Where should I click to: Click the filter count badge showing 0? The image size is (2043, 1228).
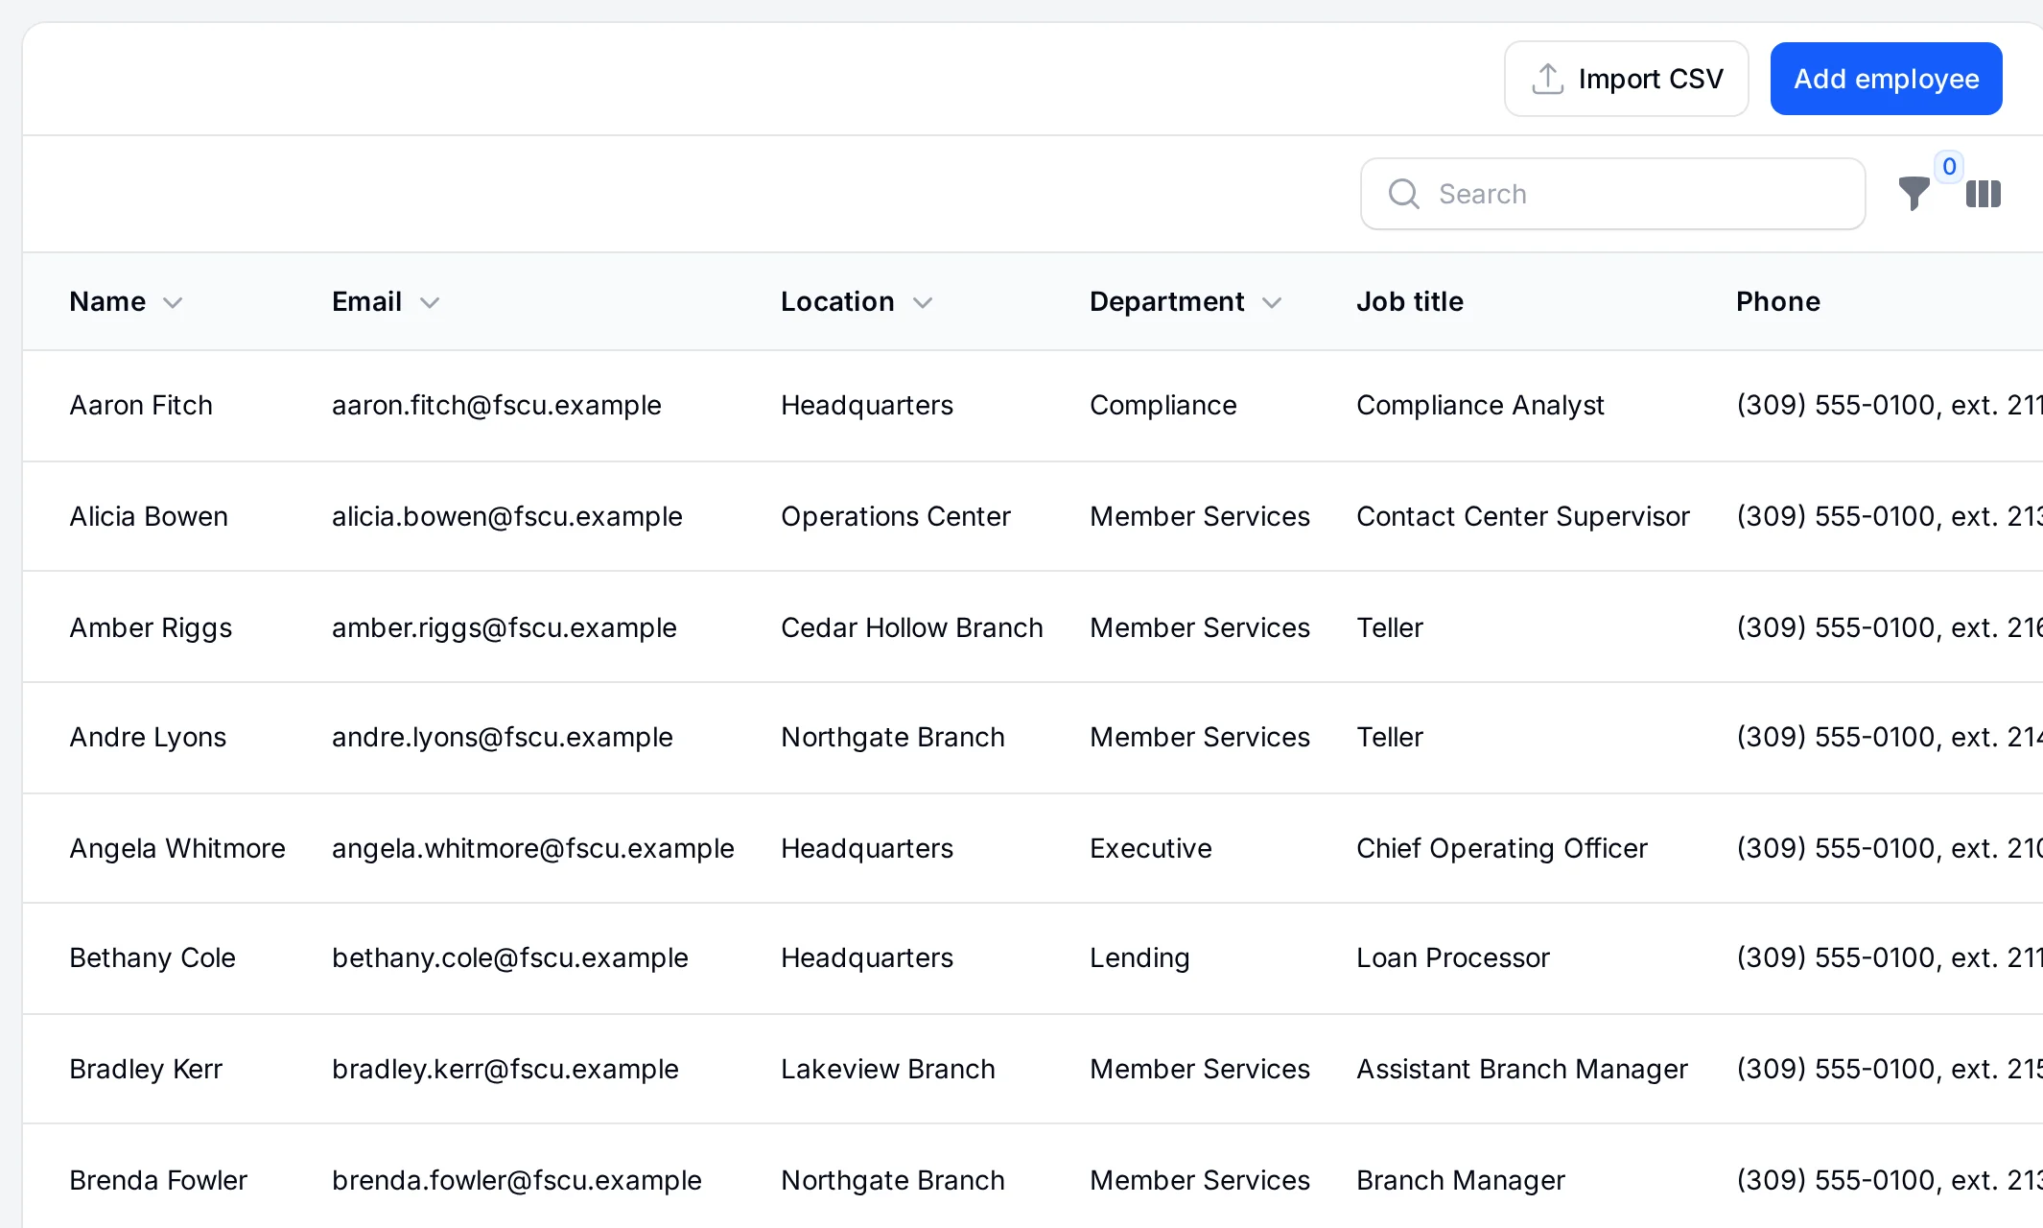click(x=1949, y=166)
